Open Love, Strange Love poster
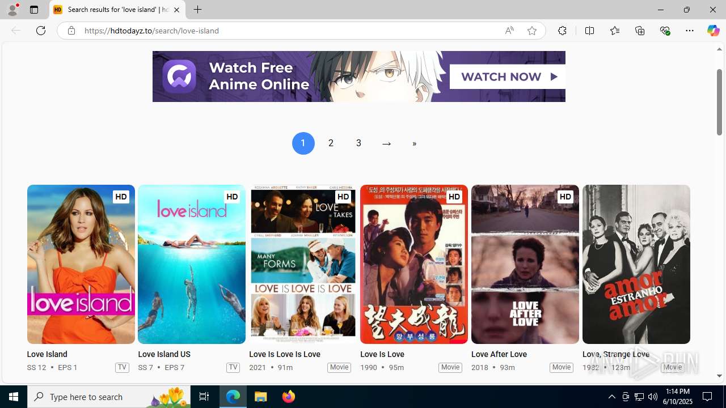This screenshot has width=726, height=408. pyautogui.click(x=636, y=264)
